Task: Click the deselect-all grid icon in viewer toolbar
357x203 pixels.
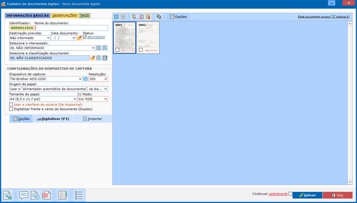Action: (123, 17)
